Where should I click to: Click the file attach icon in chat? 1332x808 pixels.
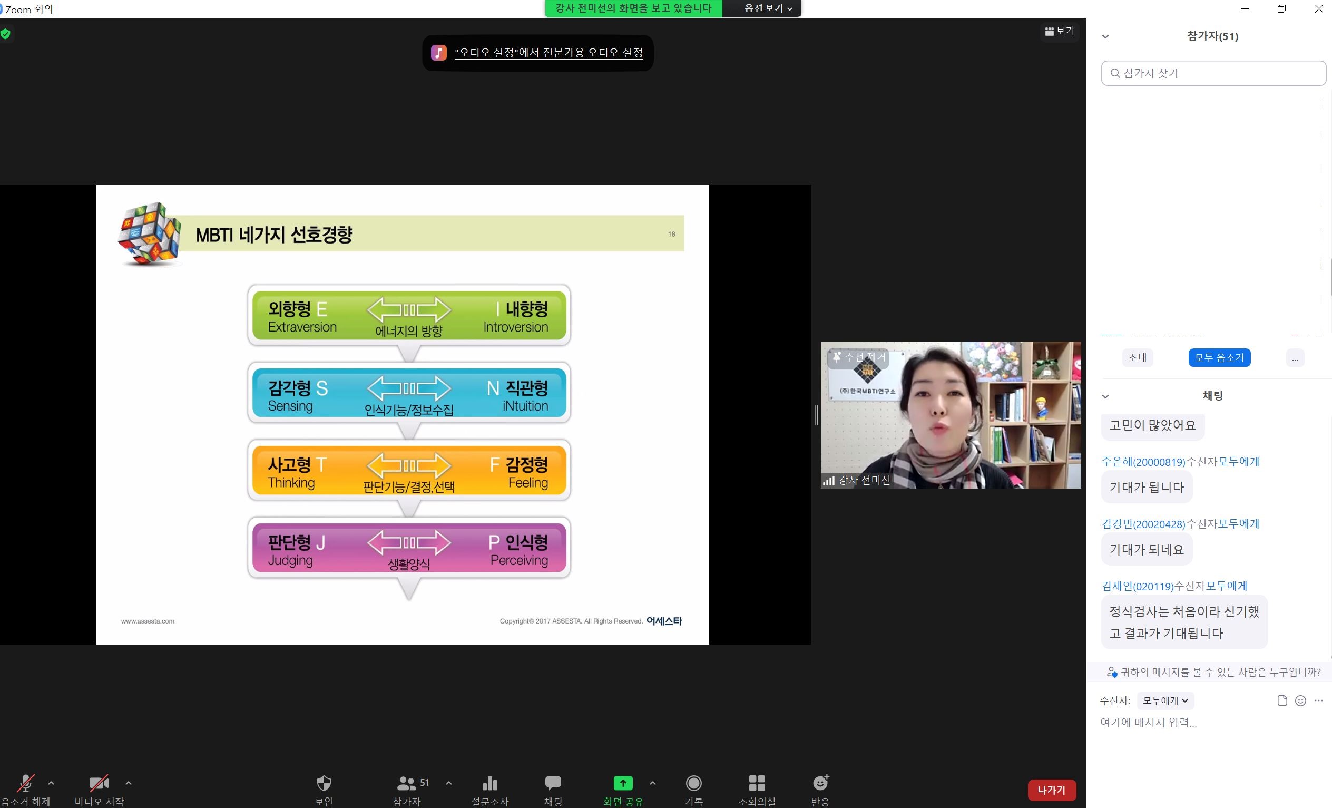coord(1282,701)
